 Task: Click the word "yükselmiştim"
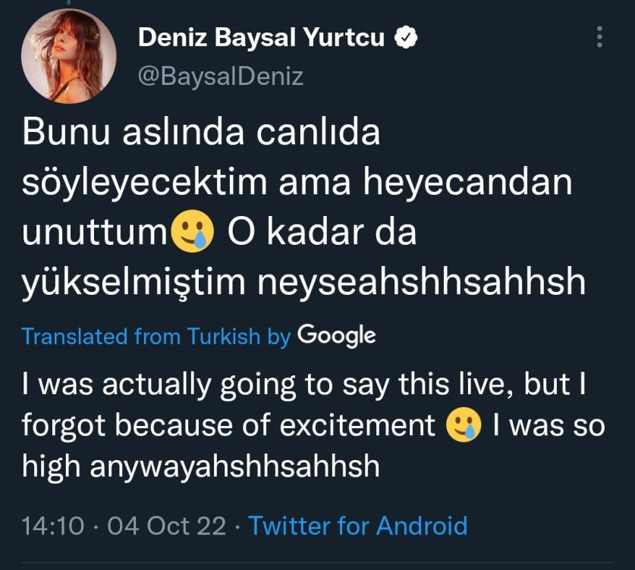click(134, 283)
